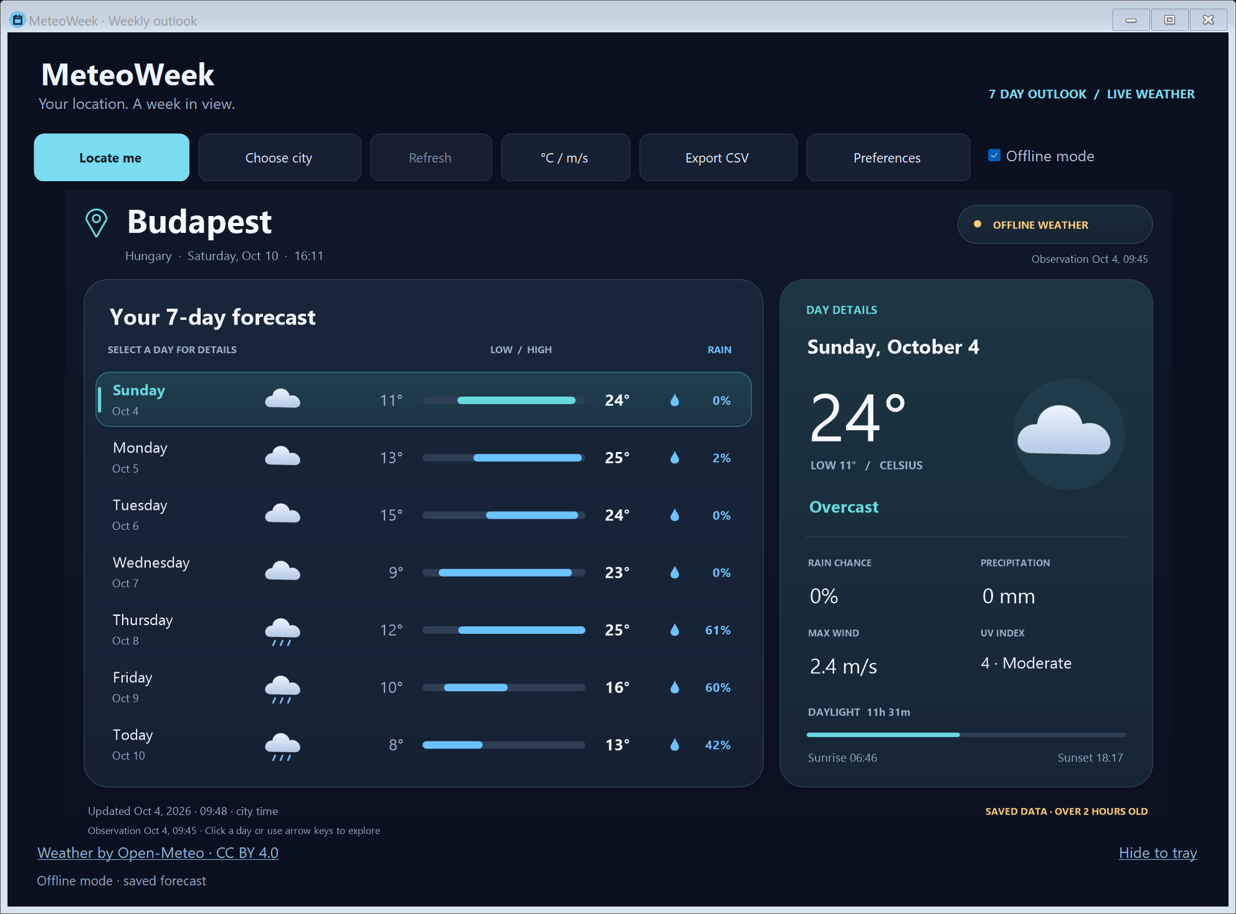Click the Refresh button
This screenshot has width=1236, height=914.
(x=430, y=158)
